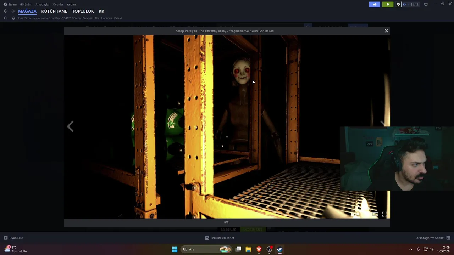Open Task View on the taskbar

(x=238, y=249)
